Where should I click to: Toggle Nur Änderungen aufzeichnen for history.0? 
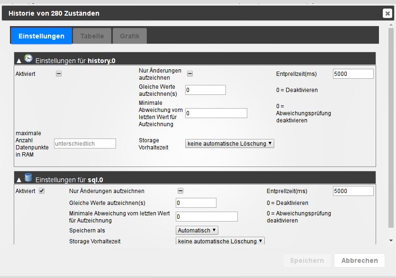click(189, 74)
